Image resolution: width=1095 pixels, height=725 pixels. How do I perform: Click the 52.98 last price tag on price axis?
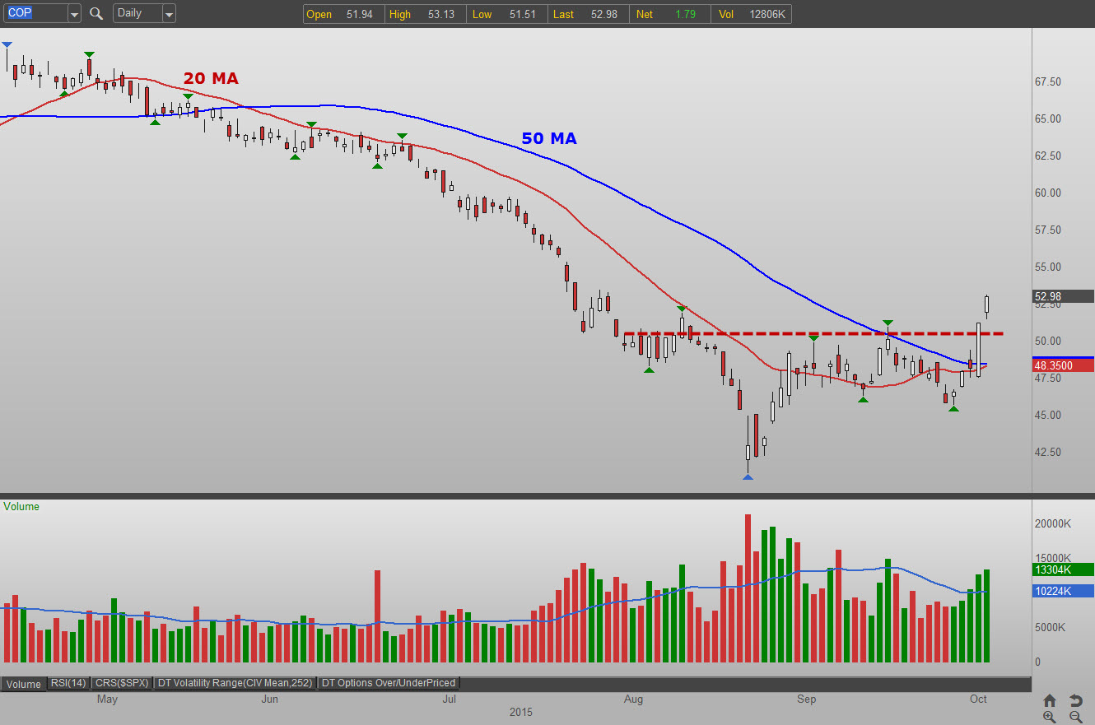pyautogui.click(x=1063, y=296)
